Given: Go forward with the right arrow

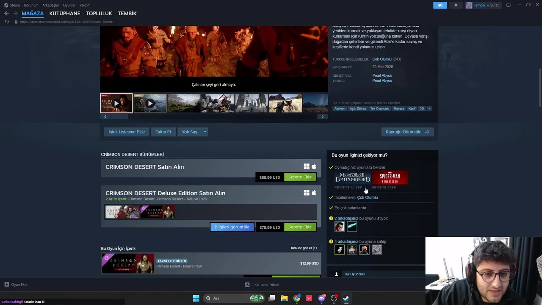Looking at the screenshot, I should click(x=15, y=14).
